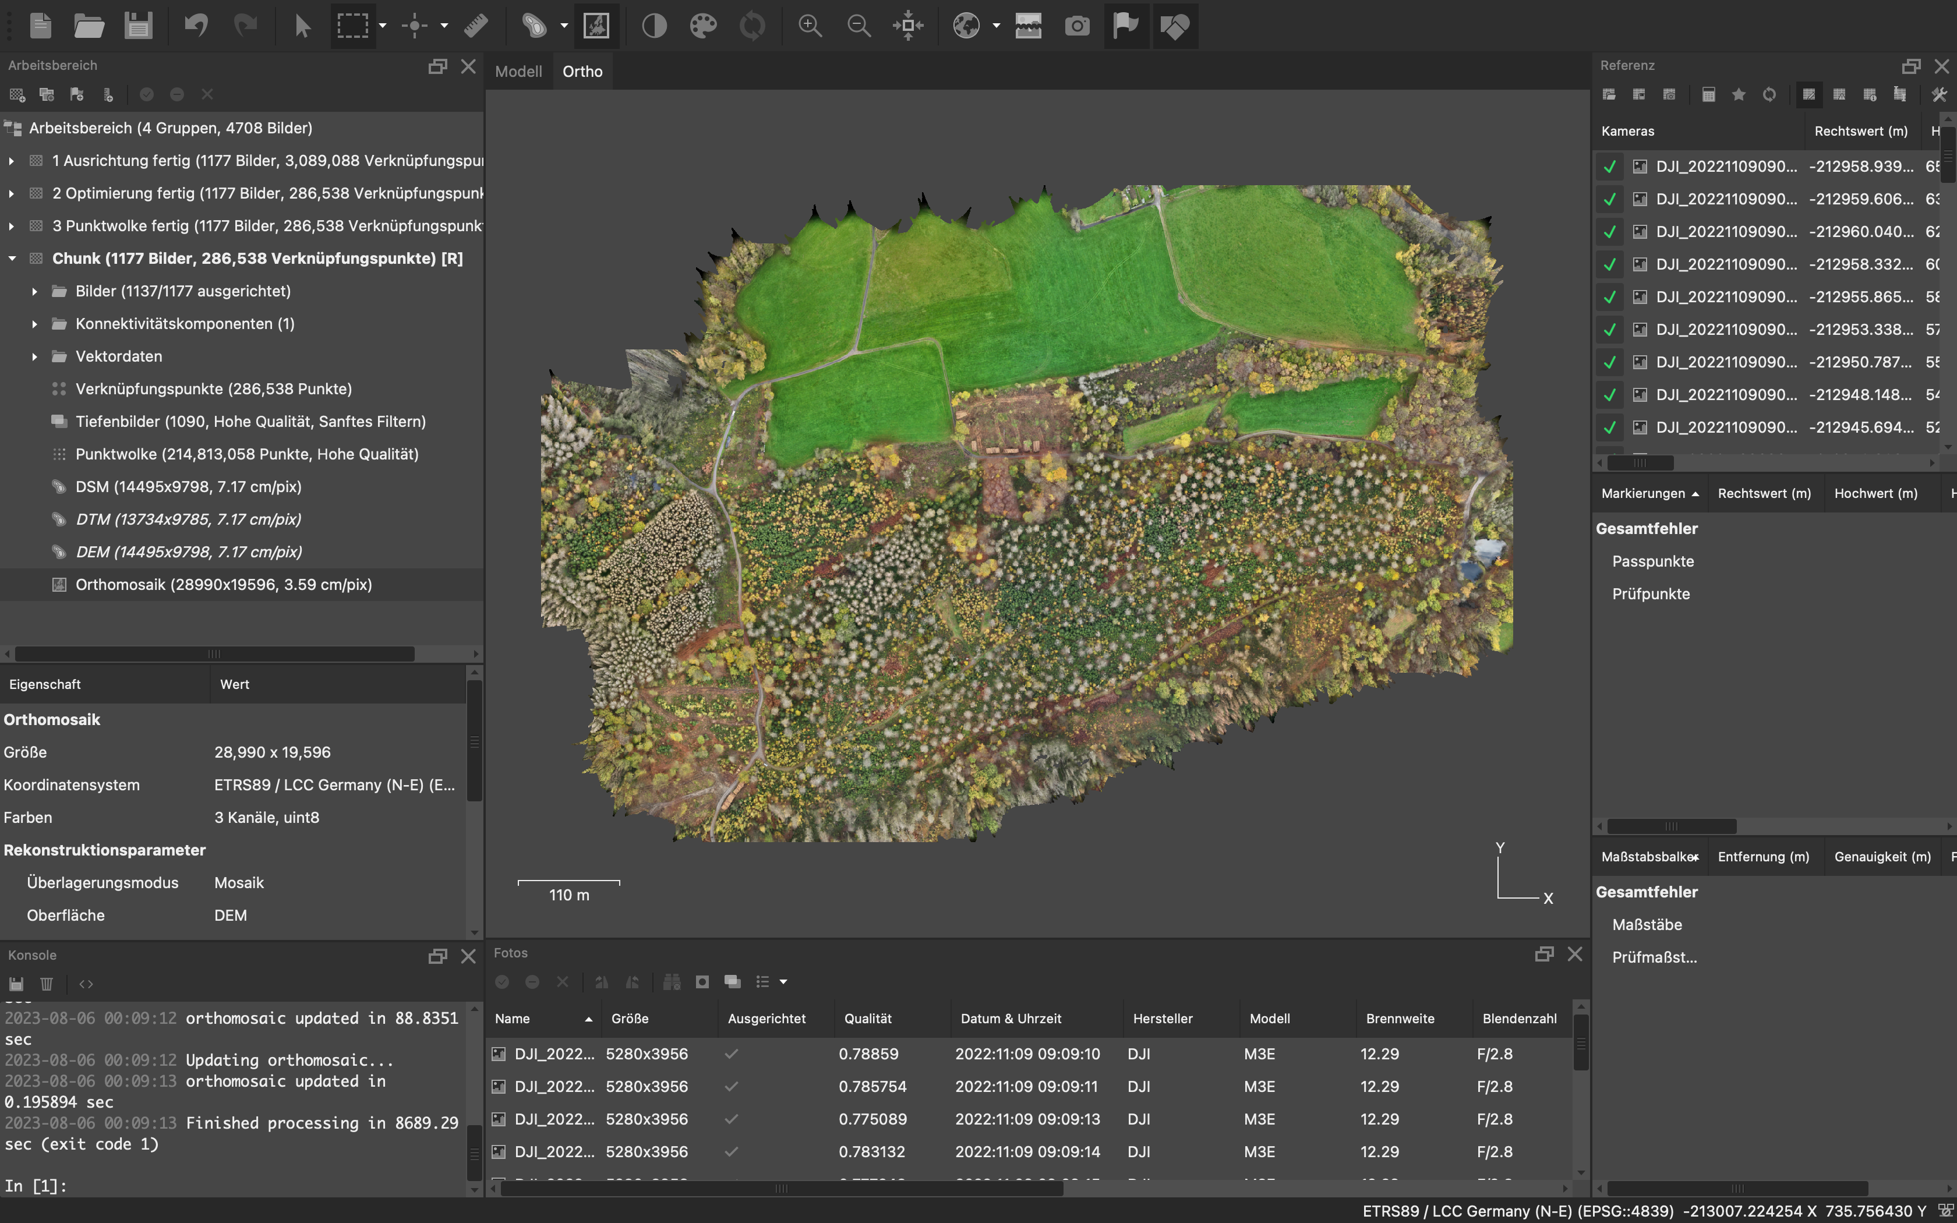Click the reset view fit icon

click(907, 26)
